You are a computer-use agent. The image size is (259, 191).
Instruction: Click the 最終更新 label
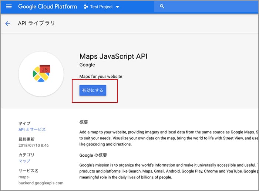[x=26, y=139]
